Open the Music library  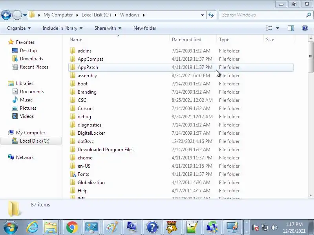point(26,100)
